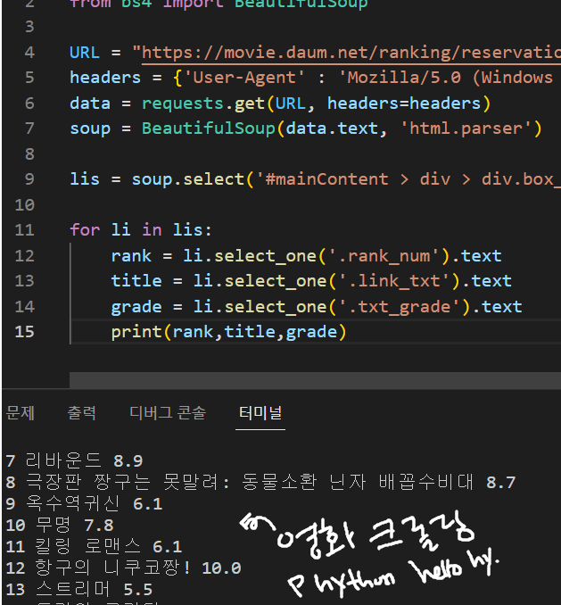Select the 터미널 tab
The width and height of the screenshot is (561, 605).
(x=260, y=413)
